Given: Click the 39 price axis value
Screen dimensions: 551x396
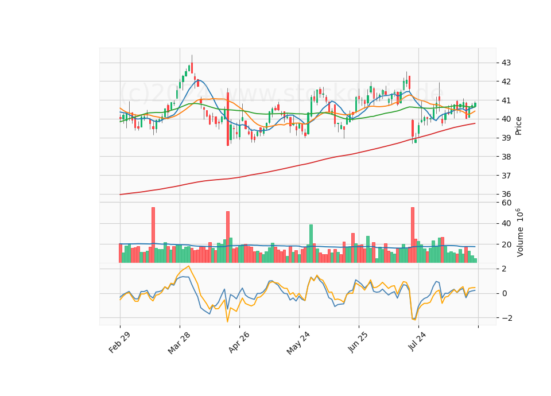Looking at the screenshot, I should point(506,138).
